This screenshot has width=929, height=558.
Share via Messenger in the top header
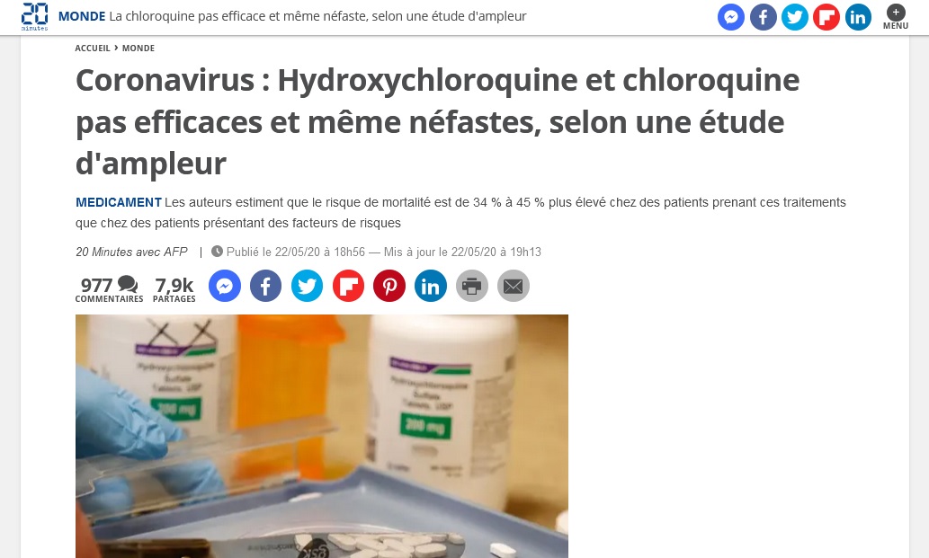(731, 17)
